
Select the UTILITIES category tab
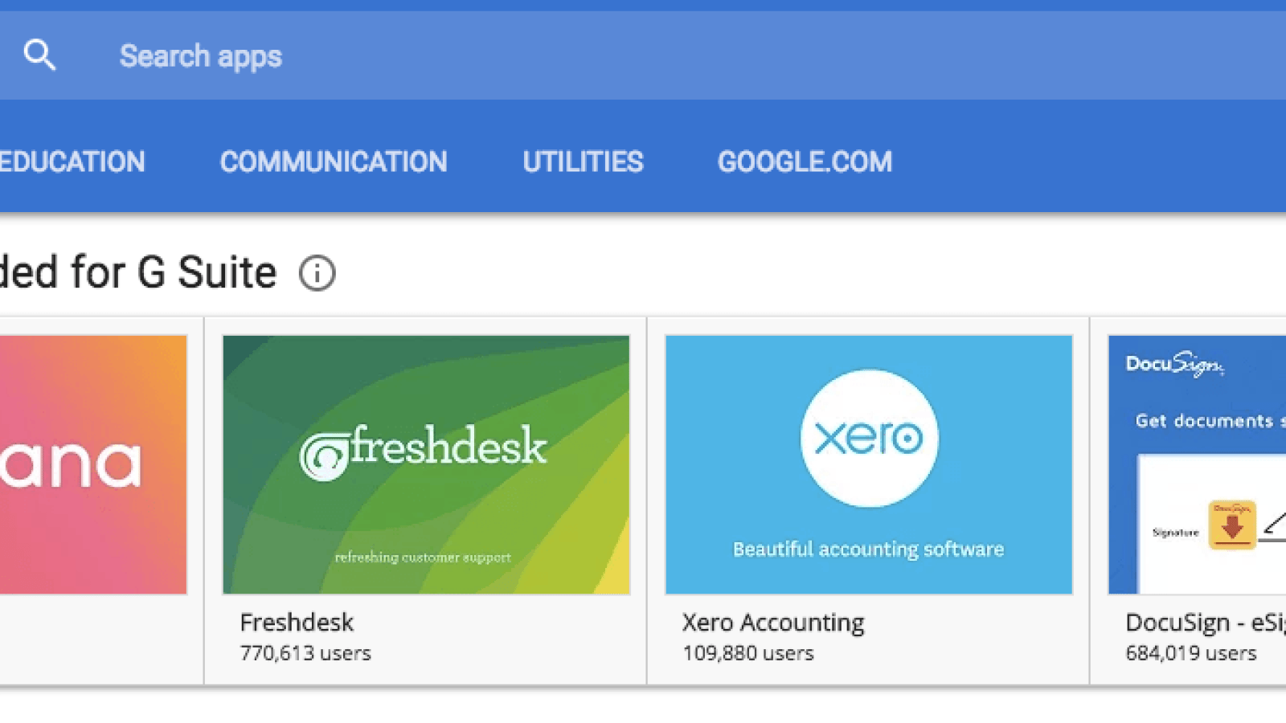click(x=582, y=161)
